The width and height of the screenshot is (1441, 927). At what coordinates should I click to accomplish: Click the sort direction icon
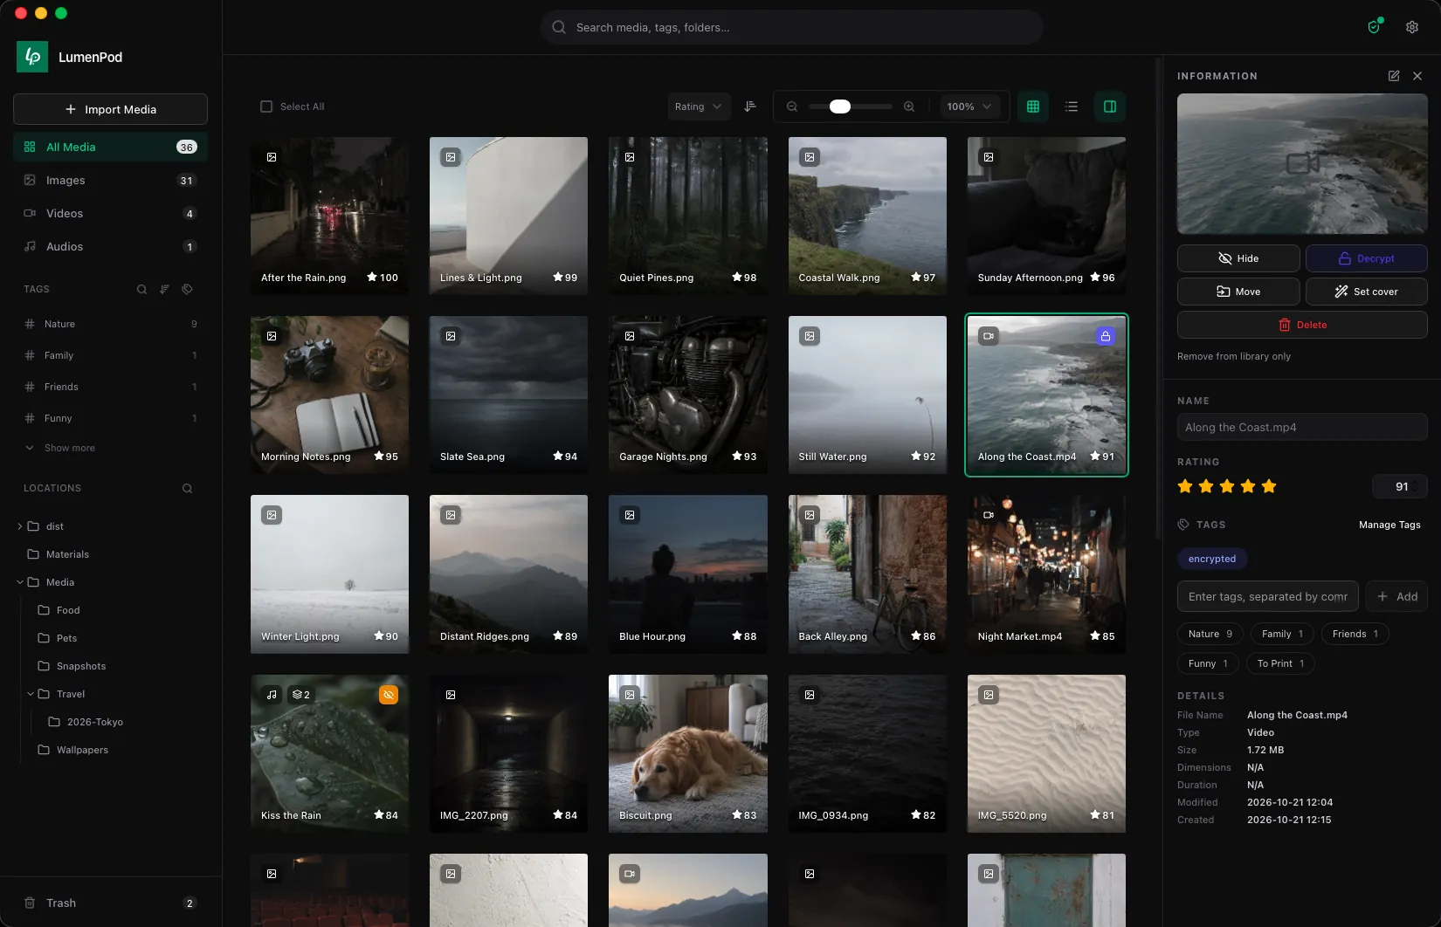pos(750,106)
